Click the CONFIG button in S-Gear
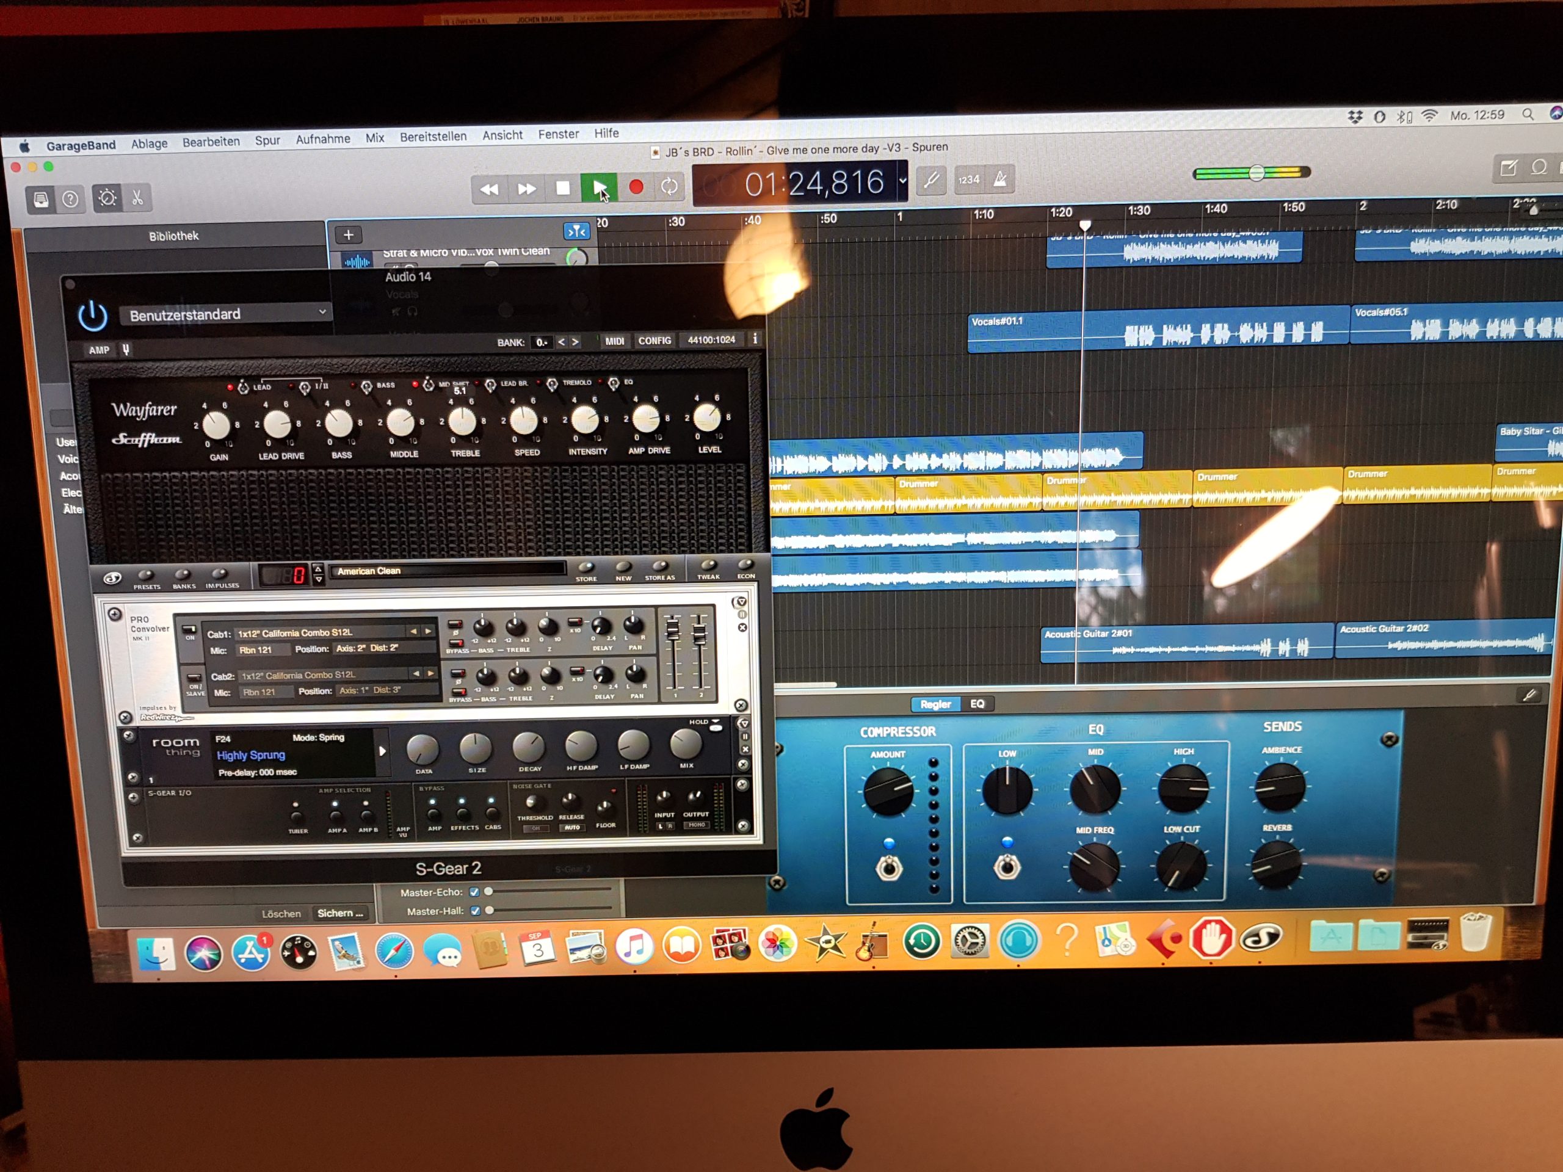1563x1172 pixels. click(655, 341)
